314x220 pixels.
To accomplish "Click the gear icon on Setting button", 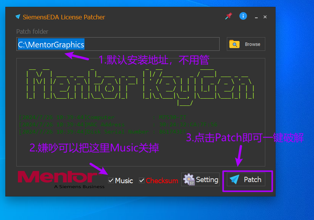I will point(189,179).
